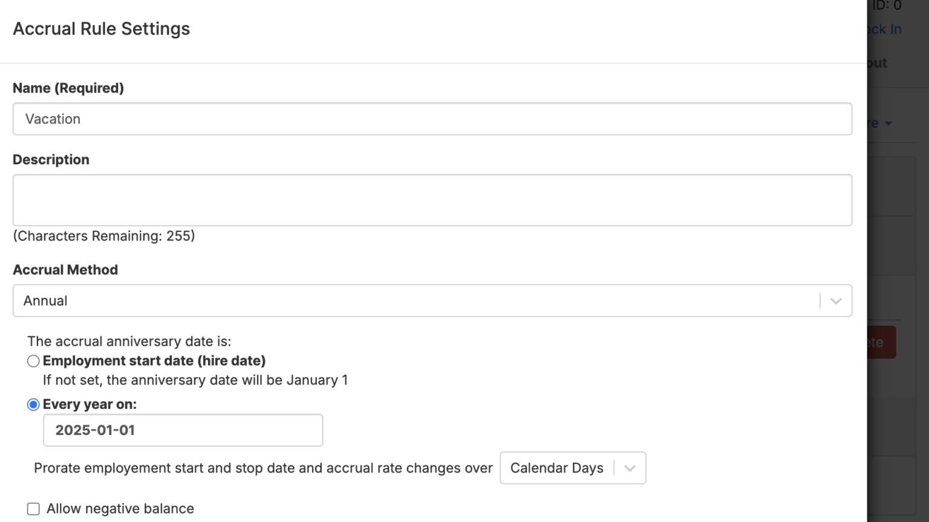Viewport: 929px width, 522px height.
Task: Select the Employment start date radio button
Action: tap(33, 361)
